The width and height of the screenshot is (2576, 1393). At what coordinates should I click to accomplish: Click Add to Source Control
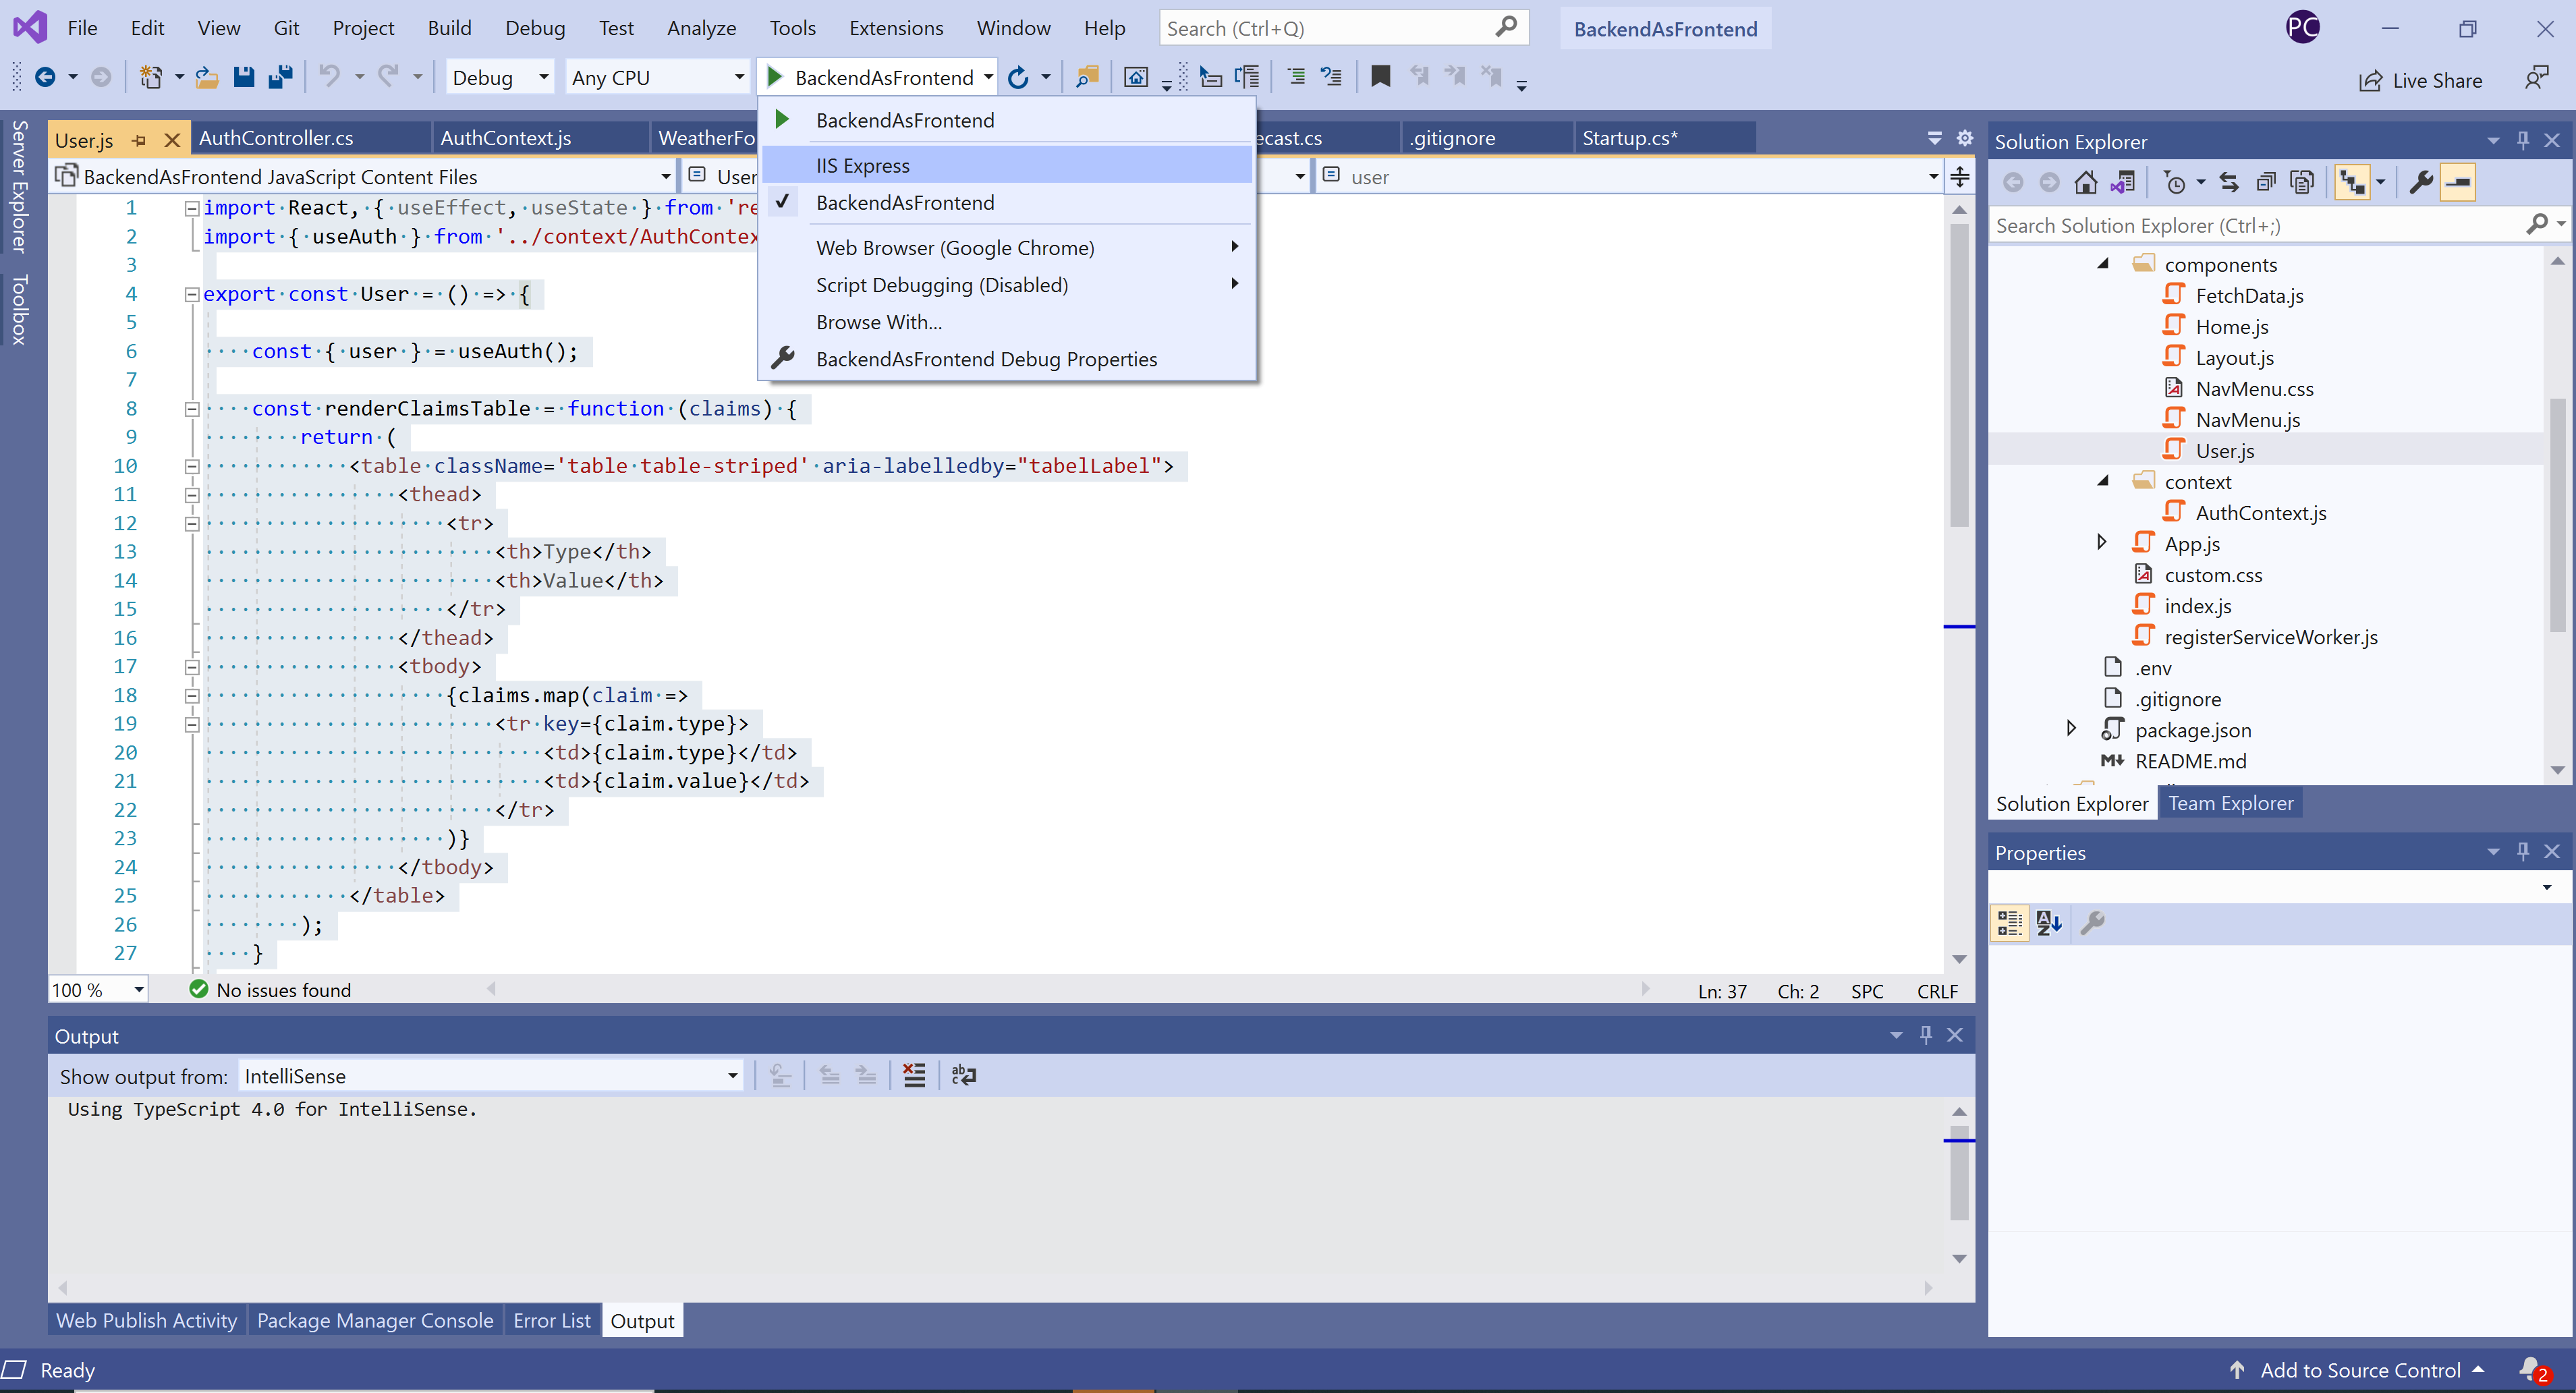coord(2360,1370)
